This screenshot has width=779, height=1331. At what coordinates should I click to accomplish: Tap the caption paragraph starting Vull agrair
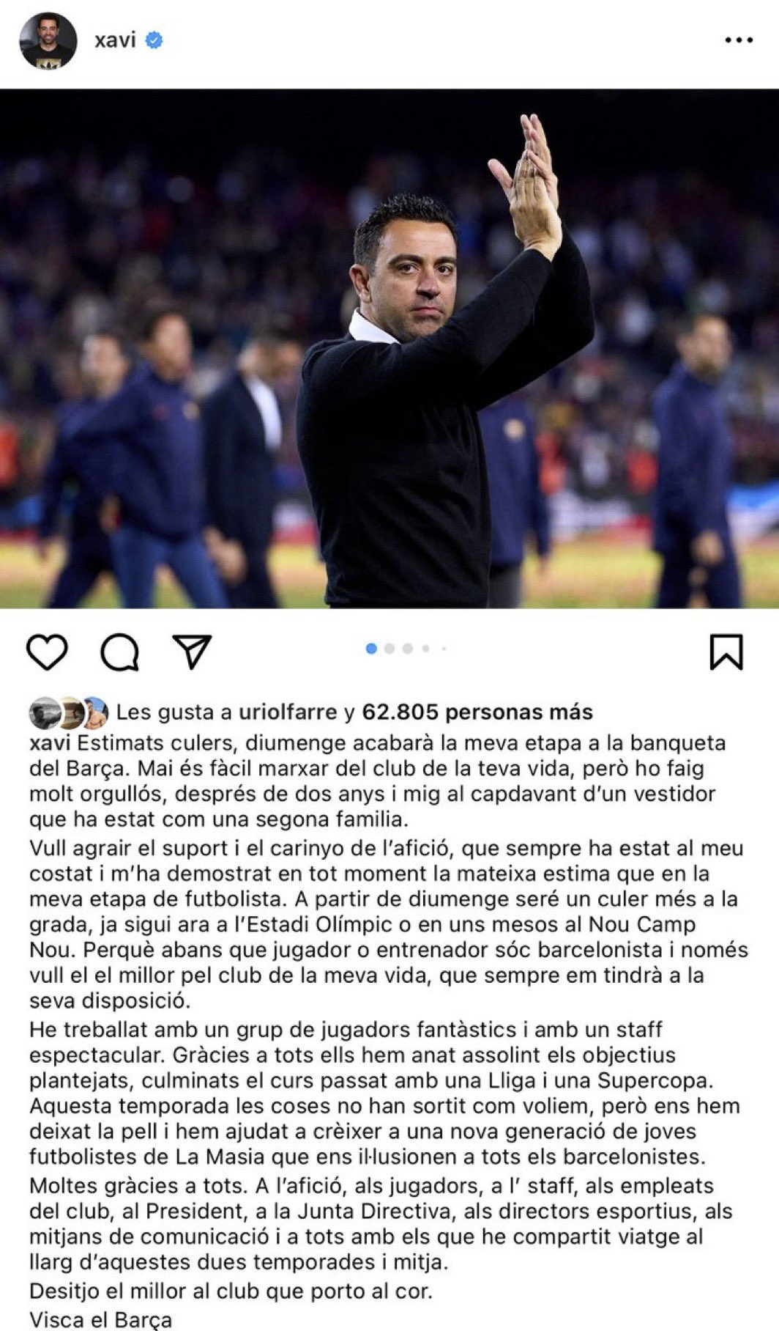pyautogui.click(x=389, y=924)
